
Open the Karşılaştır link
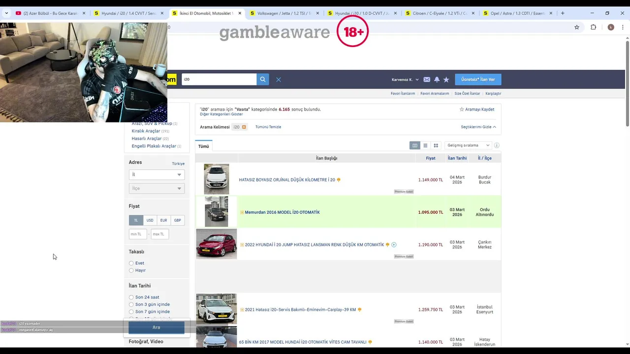pos(493,93)
